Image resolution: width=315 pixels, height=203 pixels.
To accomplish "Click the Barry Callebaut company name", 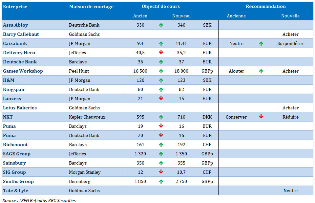I will click(21, 34).
